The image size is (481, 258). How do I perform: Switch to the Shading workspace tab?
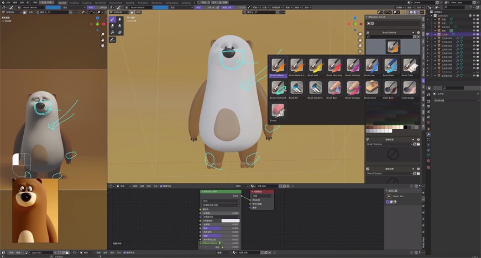click(130, 3)
